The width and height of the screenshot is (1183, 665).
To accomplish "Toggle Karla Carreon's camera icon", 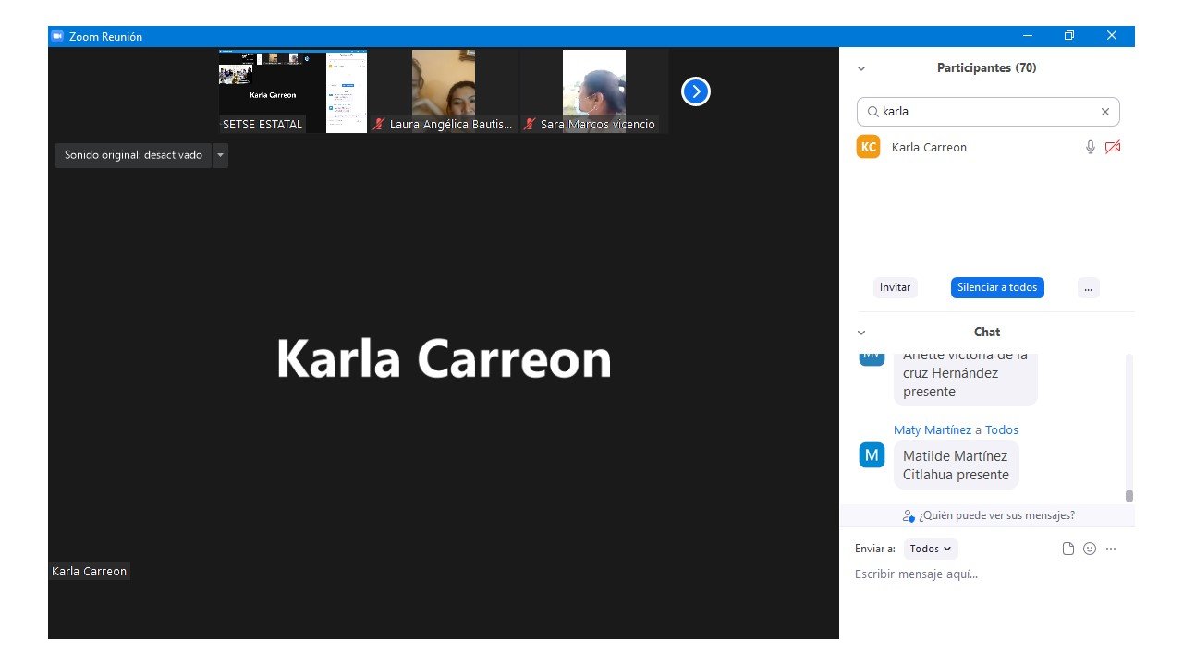I will [1113, 147].
